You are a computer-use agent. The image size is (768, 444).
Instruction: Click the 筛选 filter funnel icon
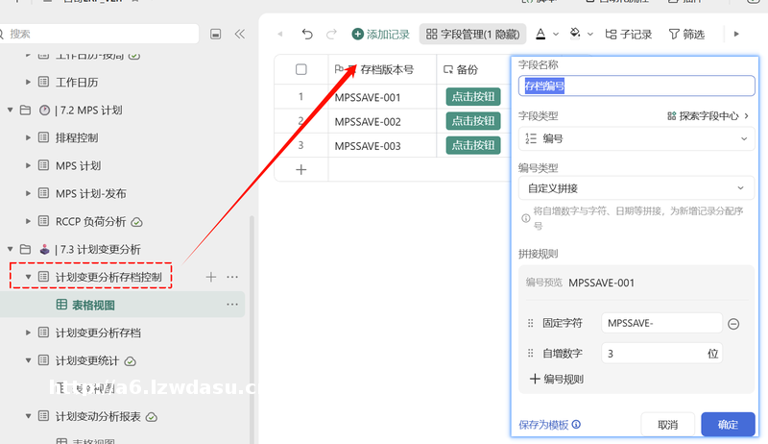[x=674, y=34]
